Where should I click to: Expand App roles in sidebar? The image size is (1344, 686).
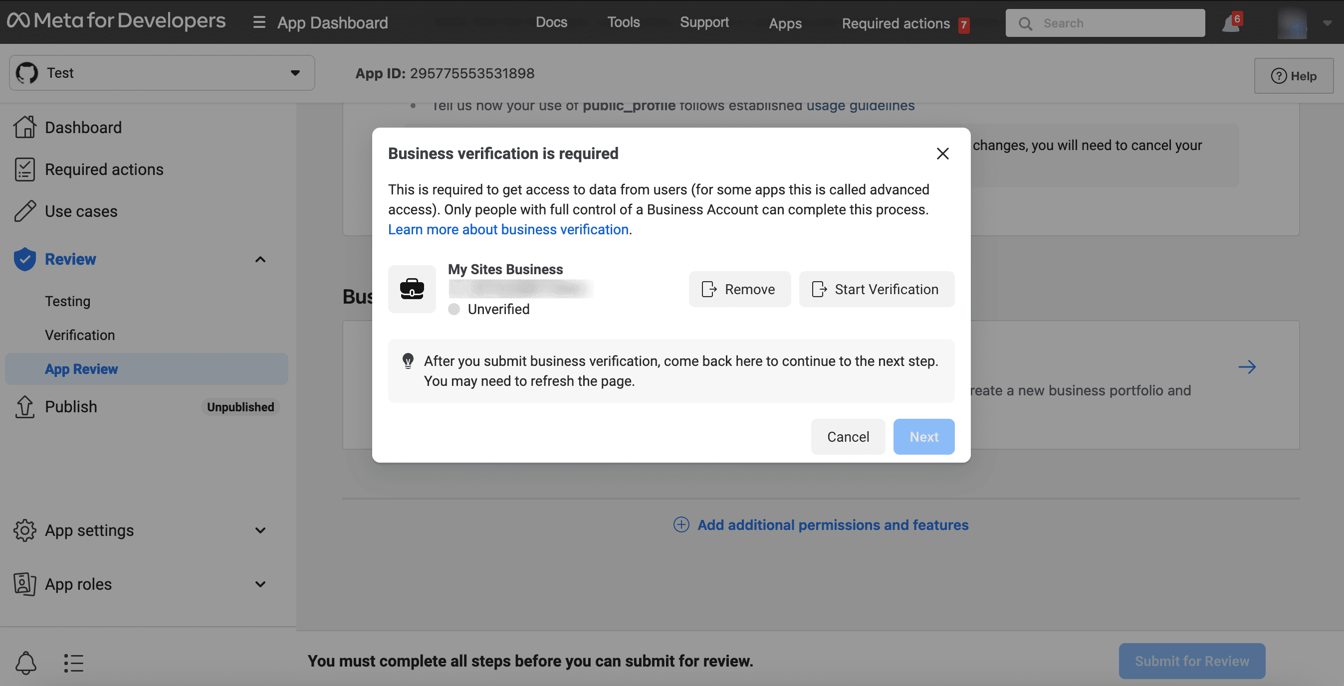click(260, 584)
